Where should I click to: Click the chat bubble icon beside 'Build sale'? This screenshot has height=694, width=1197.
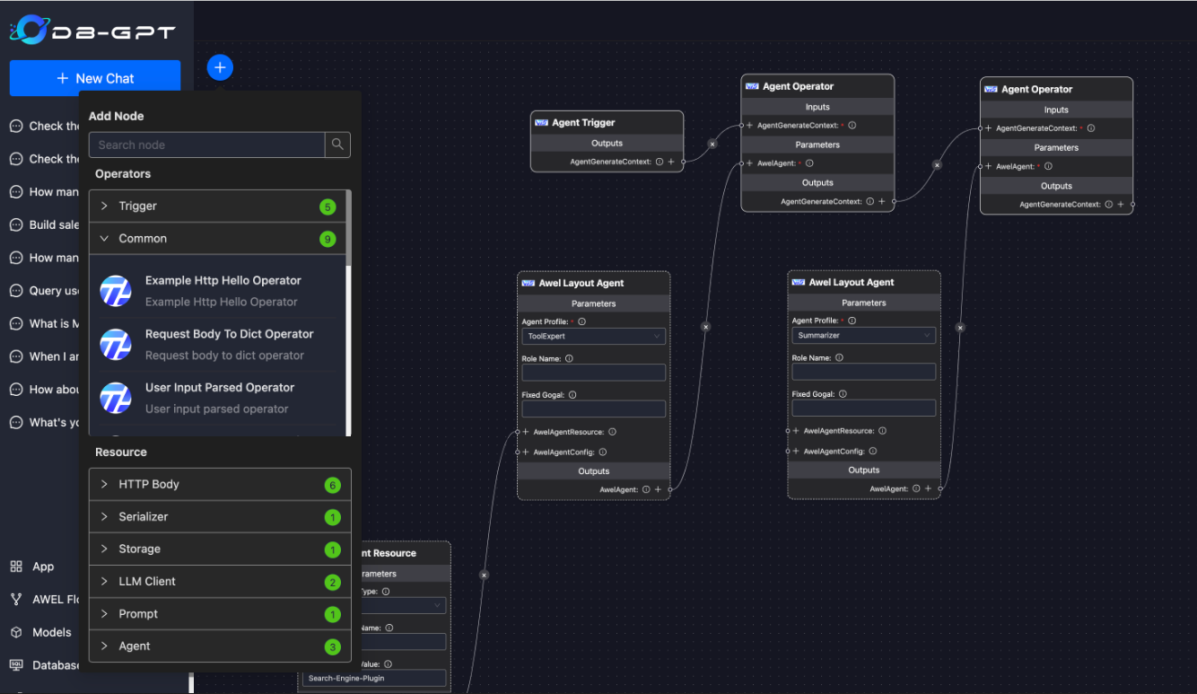[x=16, y=224]
